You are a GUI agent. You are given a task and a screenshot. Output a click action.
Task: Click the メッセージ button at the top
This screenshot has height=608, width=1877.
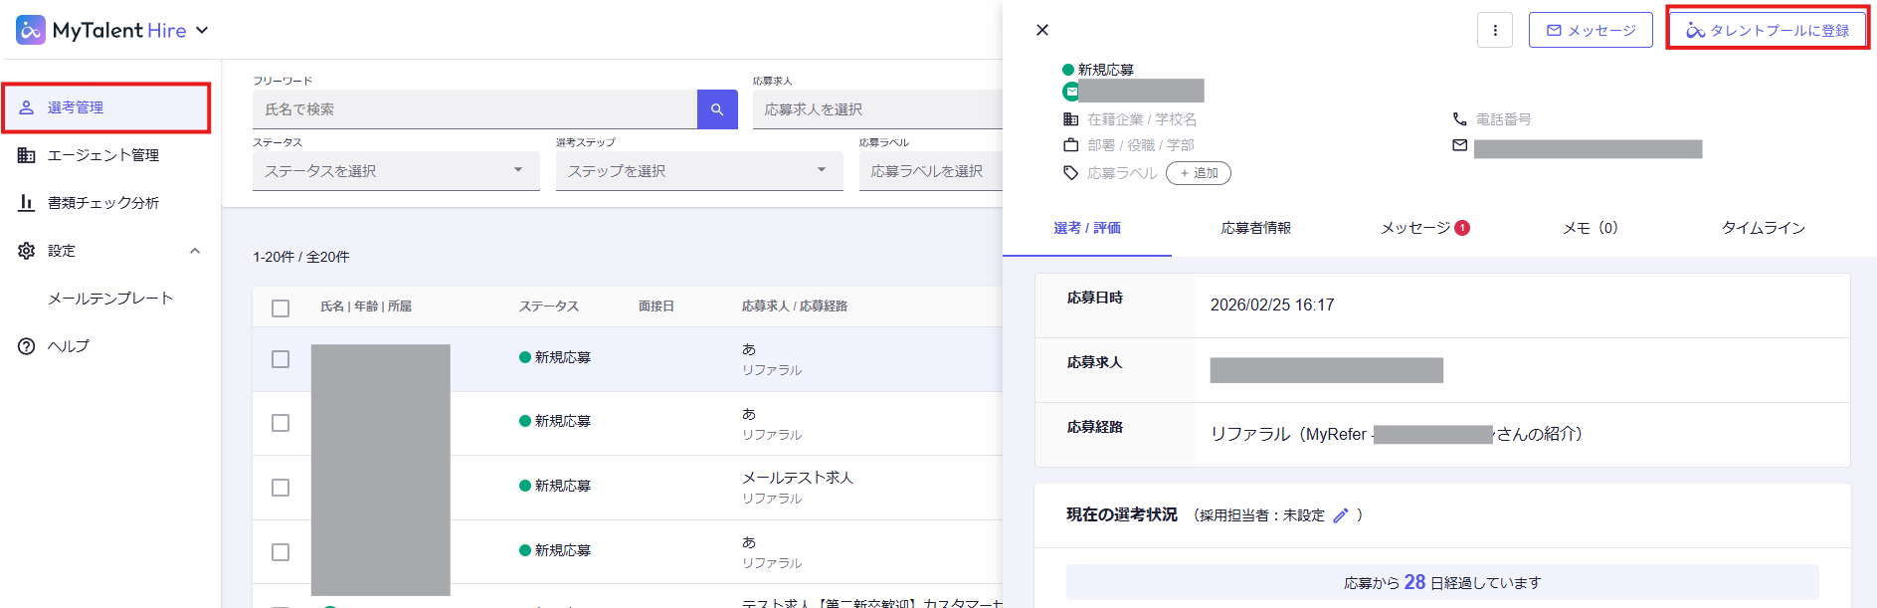coord(1590,30)
